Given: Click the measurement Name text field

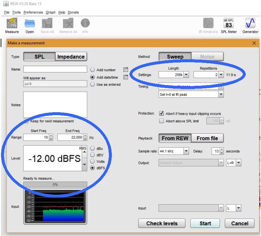Looking at the screenshot, I should pyautogui.click(x=55, y=70).
